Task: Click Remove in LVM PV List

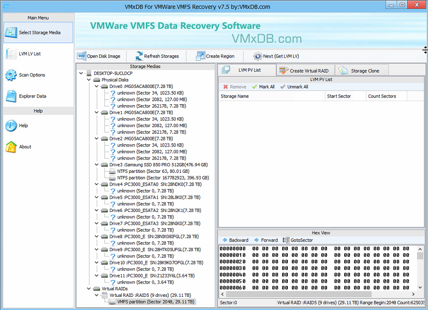Action: 235,87
